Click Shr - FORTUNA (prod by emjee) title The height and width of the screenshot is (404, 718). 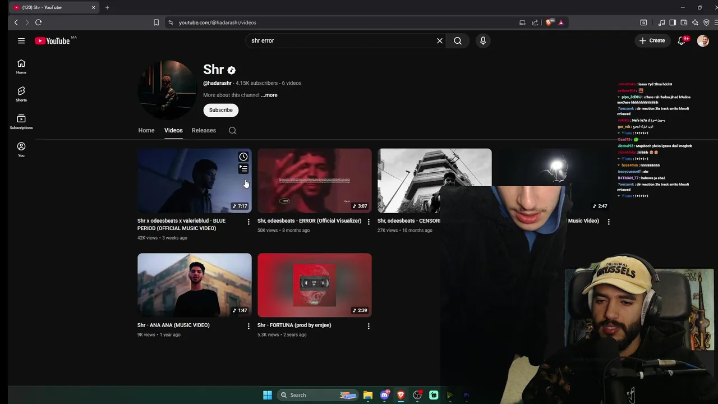(294, 325)
